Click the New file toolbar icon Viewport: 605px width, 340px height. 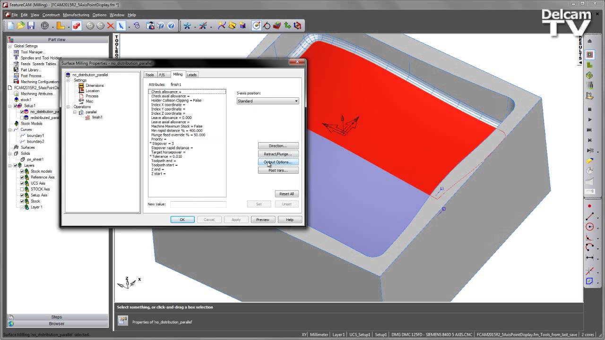(10, 25)
